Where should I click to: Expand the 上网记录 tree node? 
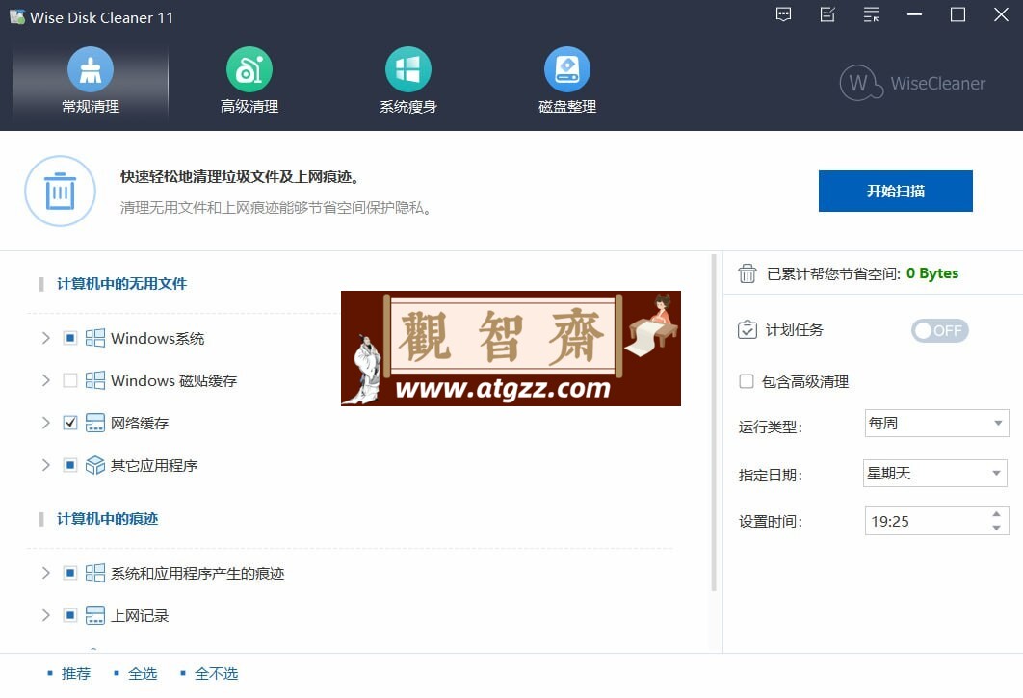coord(45,615)
